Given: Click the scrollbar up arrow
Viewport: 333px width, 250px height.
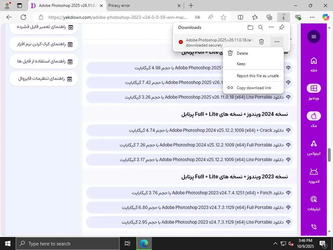Looking at the screenshot, I should (x=329, y=28).
